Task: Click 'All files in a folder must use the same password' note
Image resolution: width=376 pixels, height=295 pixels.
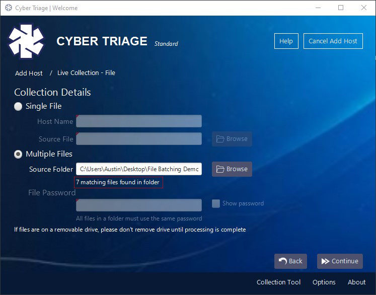Action: (139, 218)
